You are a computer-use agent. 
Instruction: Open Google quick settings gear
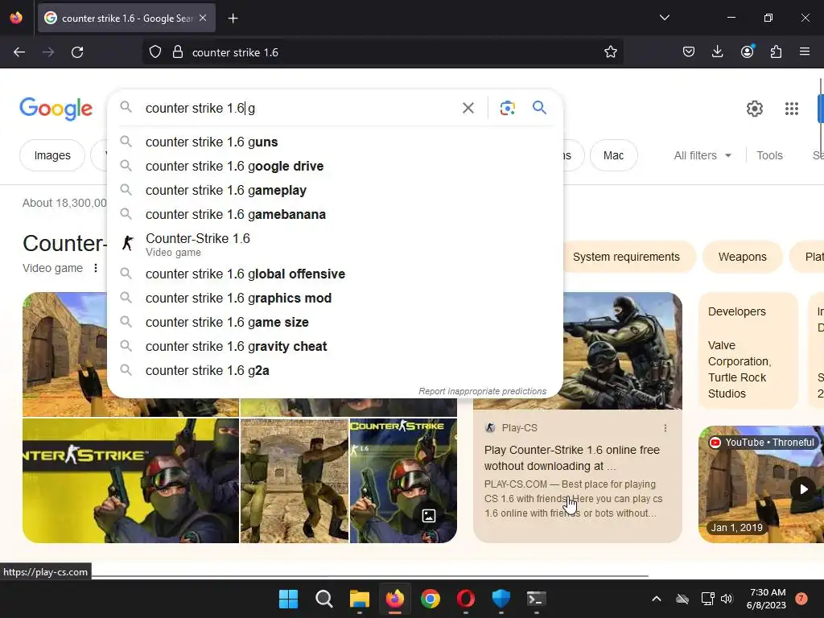(x=755, y=109)
